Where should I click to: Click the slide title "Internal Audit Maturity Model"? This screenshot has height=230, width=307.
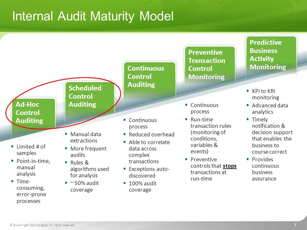(x=93, y=16)
